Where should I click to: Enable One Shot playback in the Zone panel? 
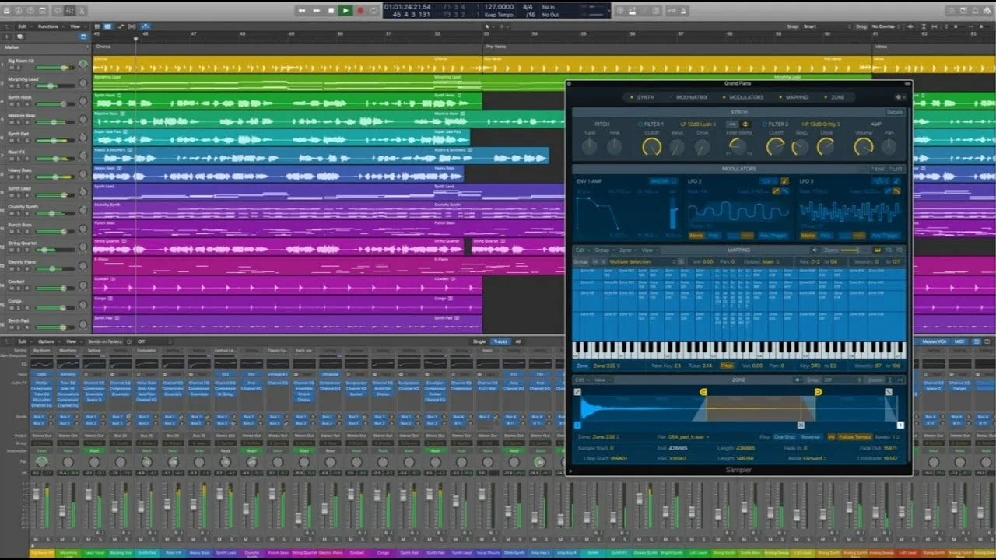click(x=784, y=437)
